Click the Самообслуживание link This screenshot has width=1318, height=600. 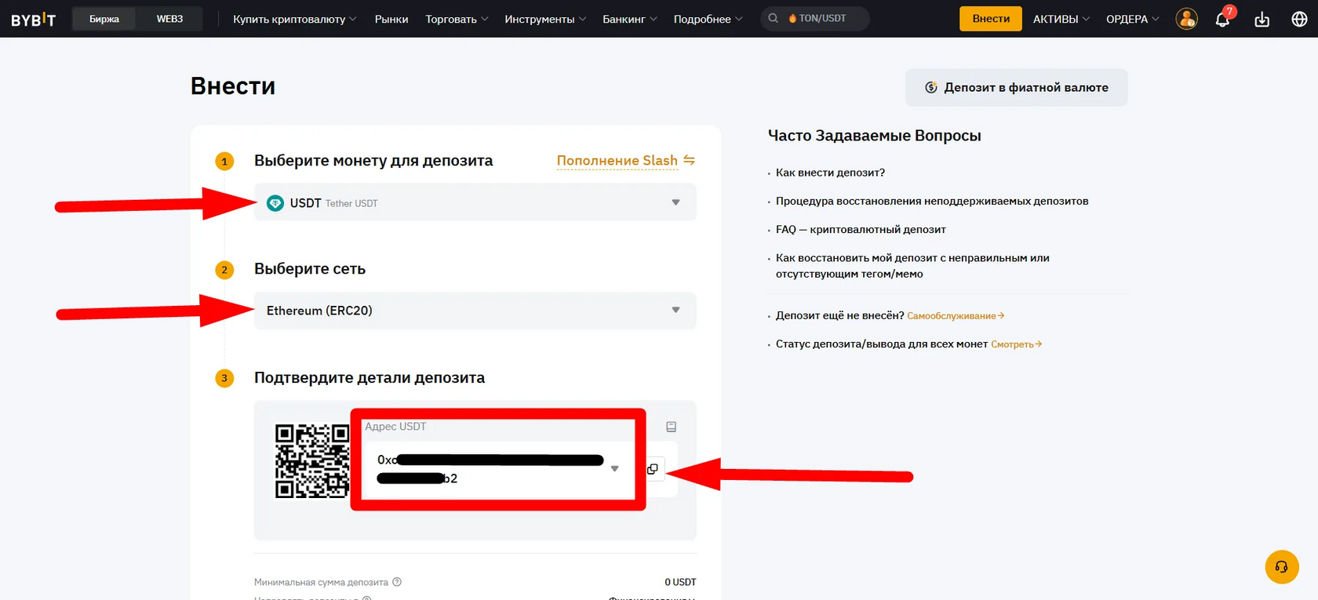pyautogui.click(x=956, y=316)
